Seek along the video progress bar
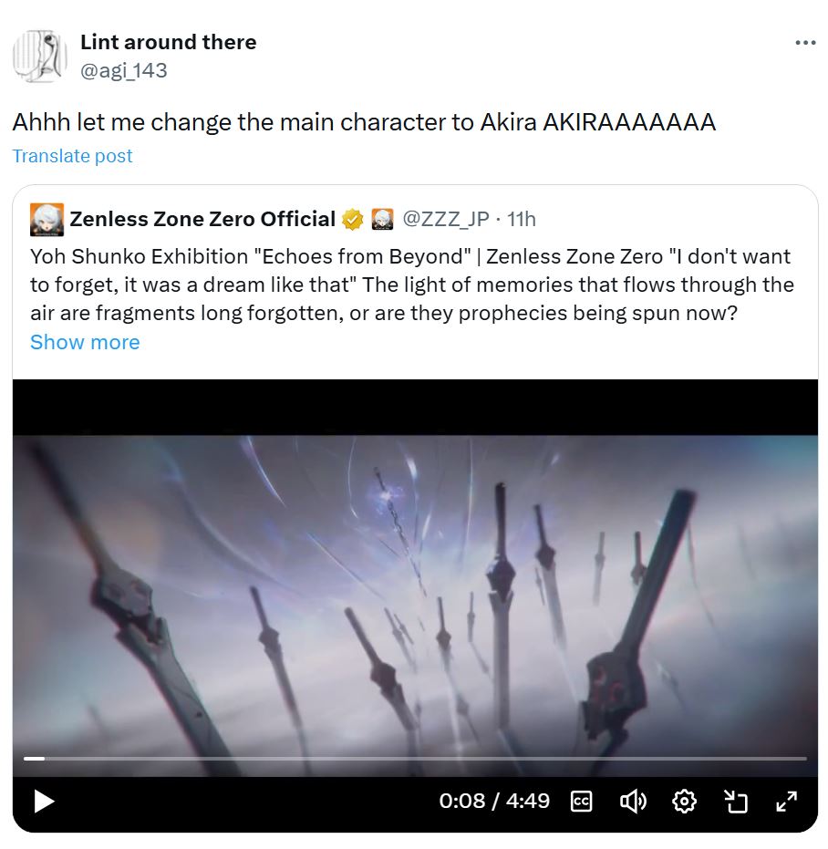This screenshot has height=849, width=828. [x=415, y=759]
